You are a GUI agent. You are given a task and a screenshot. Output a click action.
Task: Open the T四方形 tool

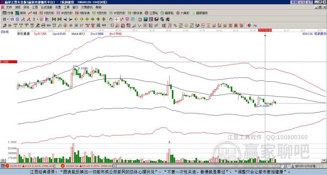pyautogui.click(x=100, y=13)
